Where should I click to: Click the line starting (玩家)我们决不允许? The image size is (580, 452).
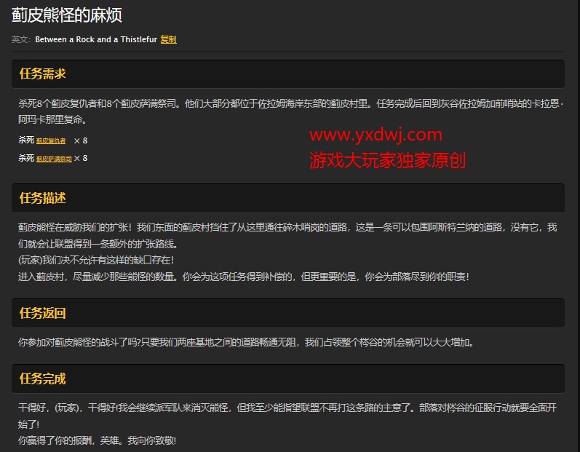point(96,260)
